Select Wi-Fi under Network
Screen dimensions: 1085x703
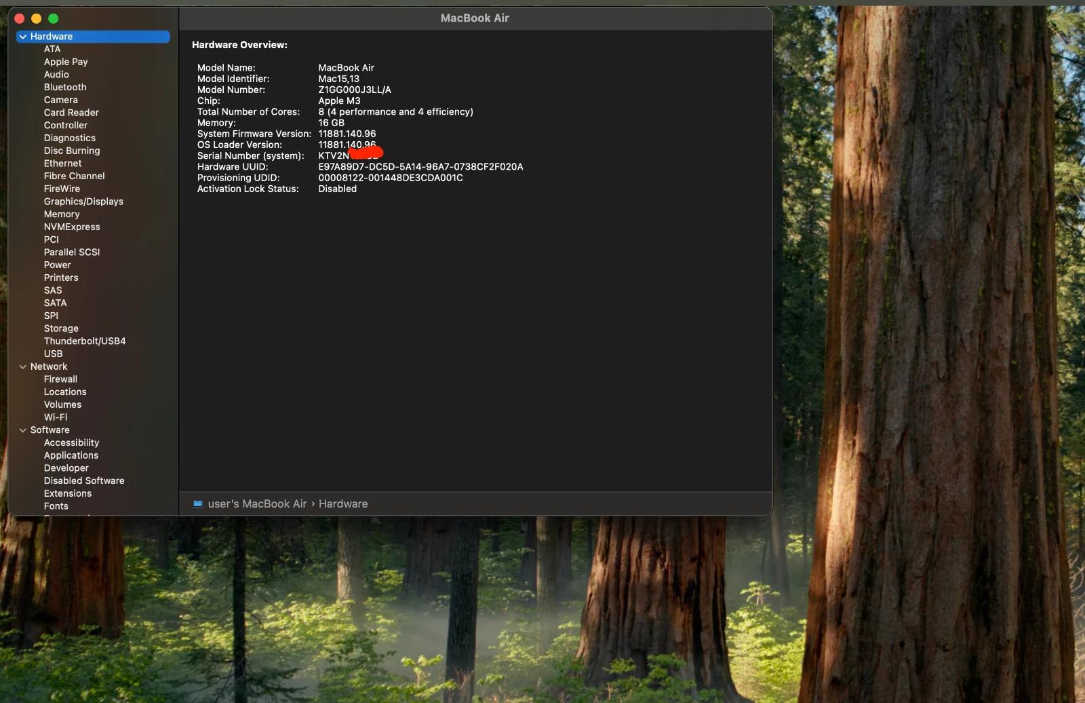[x=56, y=417]
